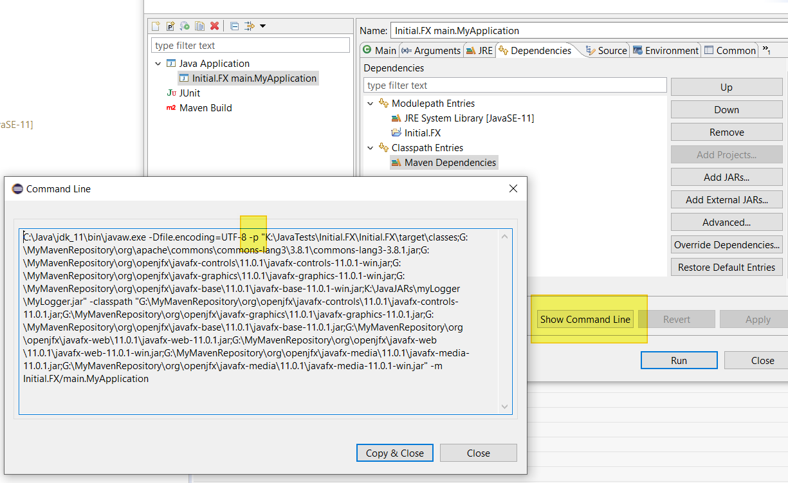The image size is (788, 483).
Task: Click the Collapse All icon in toolbar
Action: click(234, 26)
